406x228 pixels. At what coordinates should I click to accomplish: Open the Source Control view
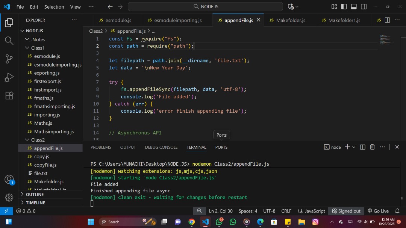tap(9, 59)
